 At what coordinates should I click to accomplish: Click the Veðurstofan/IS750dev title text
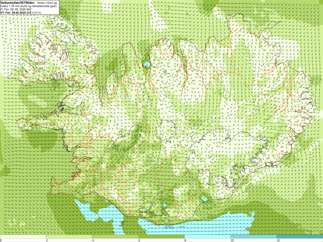(x=17, y=3)
